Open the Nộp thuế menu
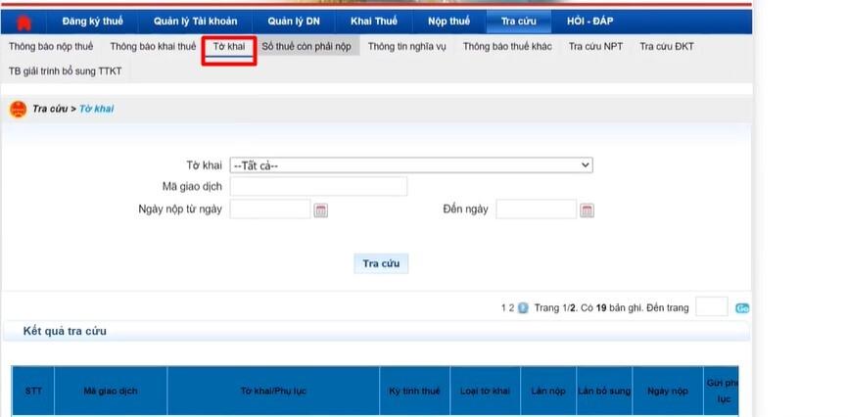This screenshot has width=848, height=417. [x=448, y=22]
